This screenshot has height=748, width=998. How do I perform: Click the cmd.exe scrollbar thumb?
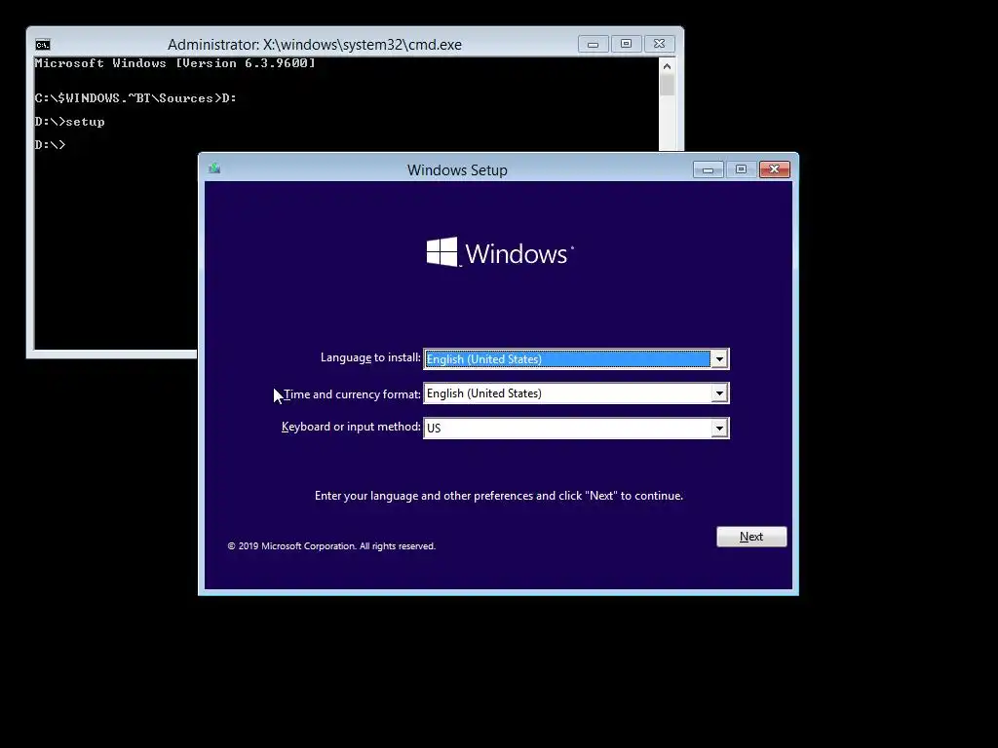pyautogui.click(x=667, y=85)
